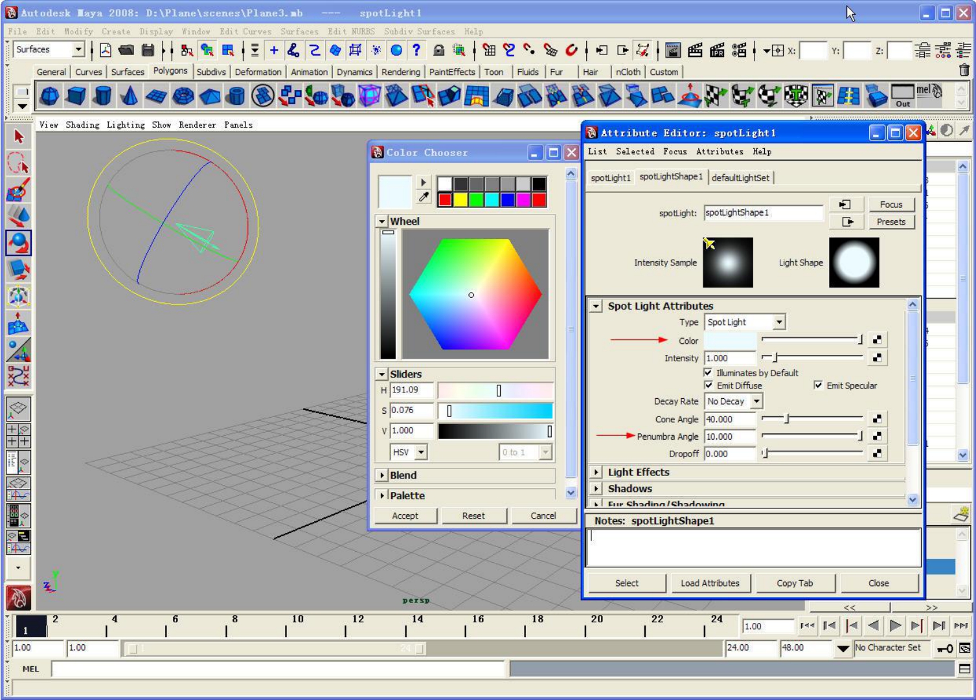Expand the Light Effects section

coord(596,473)
